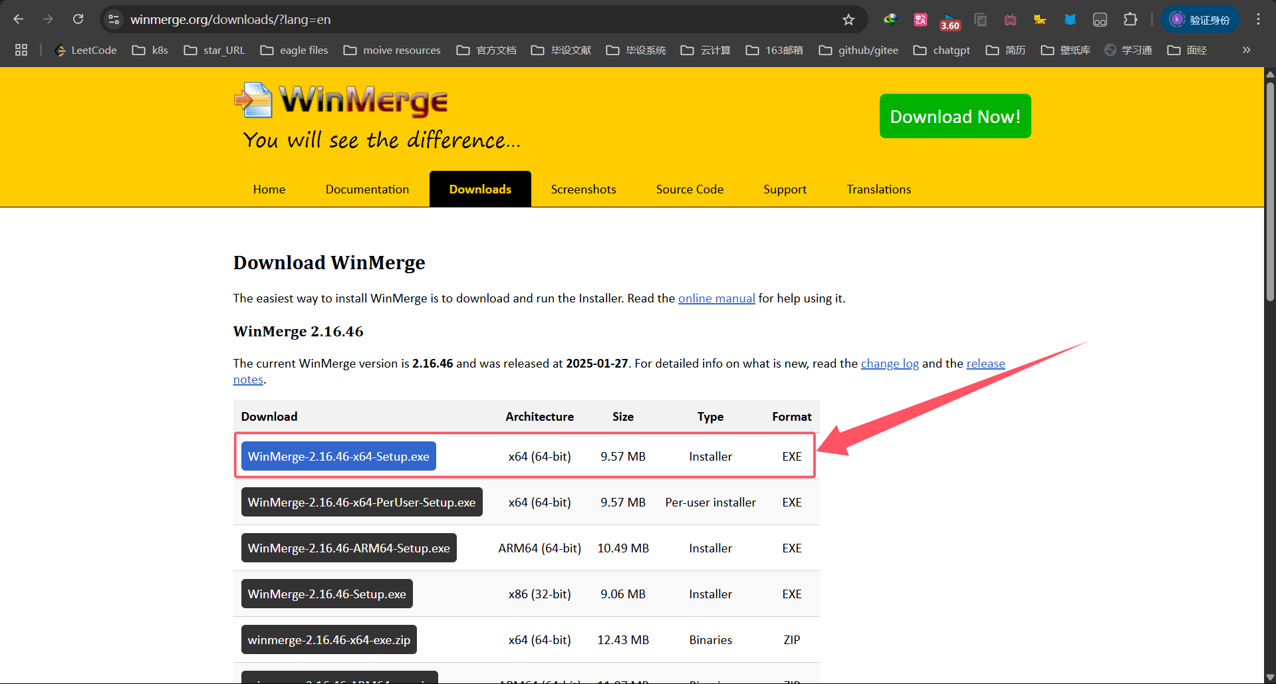
Task: Open the bookmark apps grid icon
Action: 21,50
